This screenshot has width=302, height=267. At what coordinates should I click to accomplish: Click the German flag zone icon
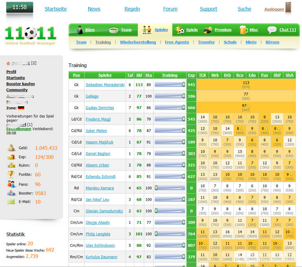point(21,108)
